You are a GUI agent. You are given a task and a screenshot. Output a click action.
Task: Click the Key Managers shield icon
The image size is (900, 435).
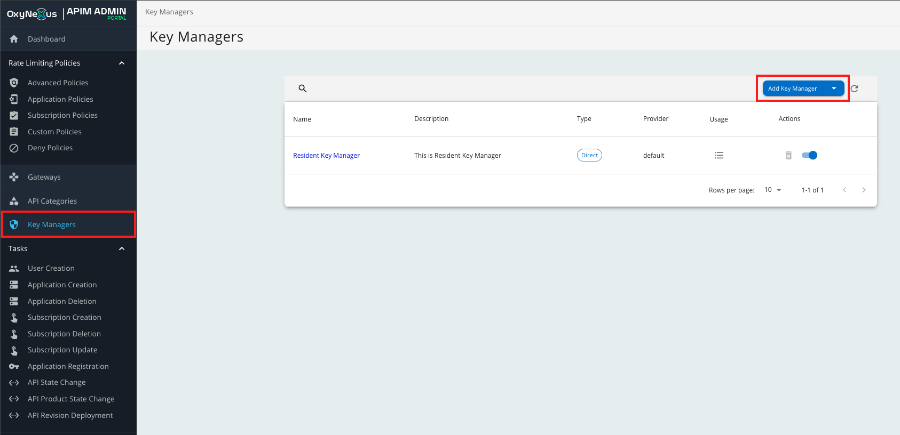coord(14,224)
